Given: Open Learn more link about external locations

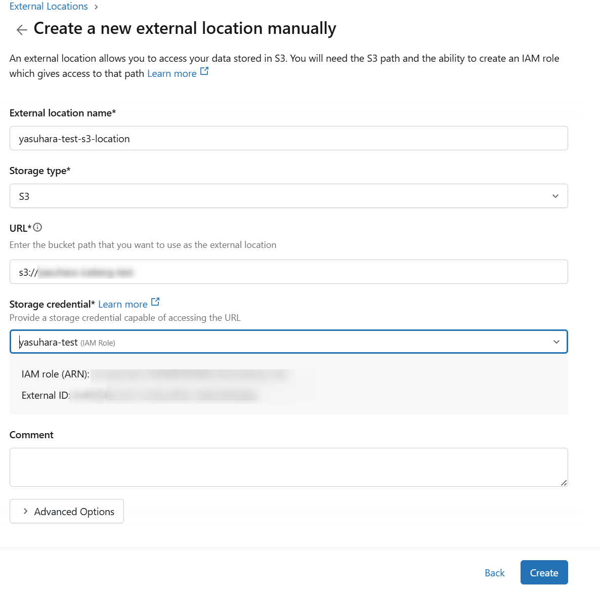Looking at the screenshot, I should coord(172,73).
